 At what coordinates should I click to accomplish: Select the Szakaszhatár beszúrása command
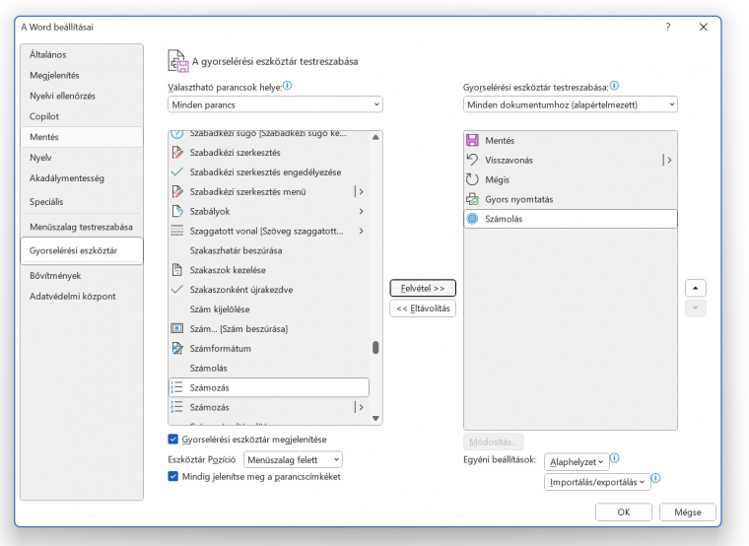(x=269, y=250)
